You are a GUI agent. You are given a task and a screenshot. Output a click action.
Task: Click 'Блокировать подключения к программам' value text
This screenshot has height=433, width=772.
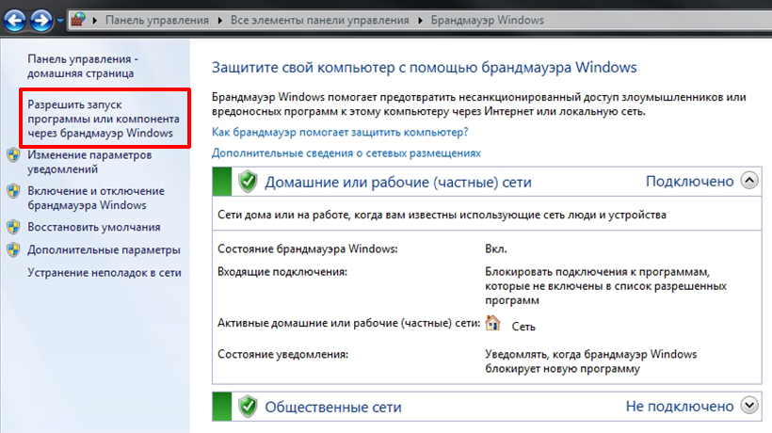[x=606, y=286]
